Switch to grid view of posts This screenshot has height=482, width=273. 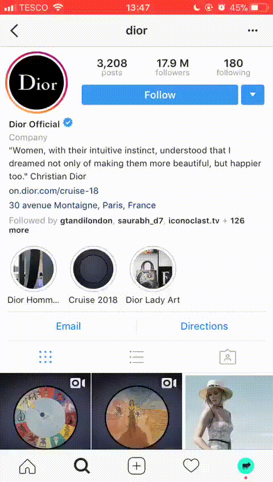tap(45, 357)
